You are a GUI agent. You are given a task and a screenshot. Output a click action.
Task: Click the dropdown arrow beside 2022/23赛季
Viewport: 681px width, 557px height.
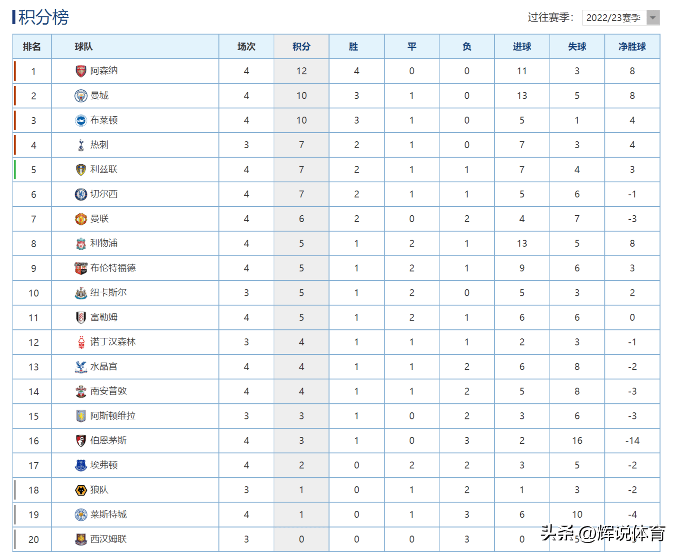[x=653, y=18]
